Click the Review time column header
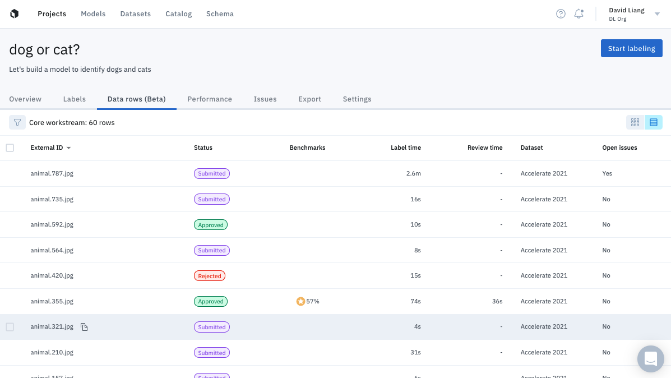Viewport: 671px width, 378px height. 485,147
